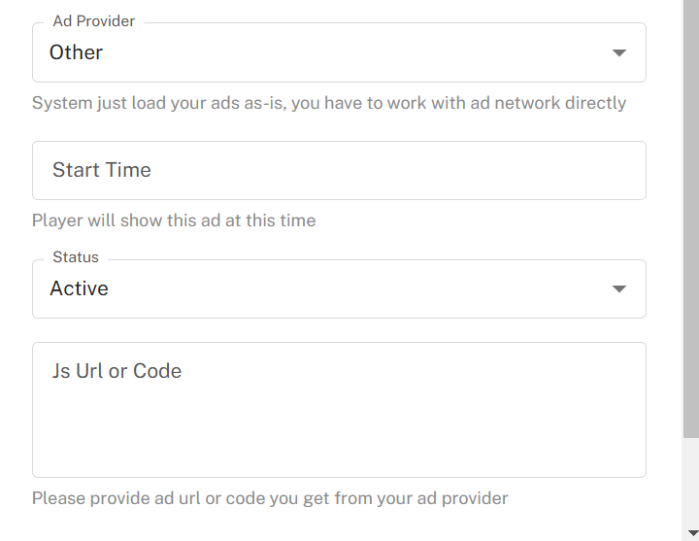The height and width of the screenshot is (541, 699).
Task: Click the "Start Time" placeholder text
Action: coord(102,170)
